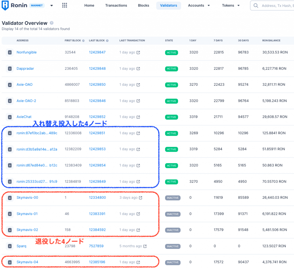The width and height of the screenshot is (294, 269).
Task: Open Axie-DAO's last transaction external link icon
Action: pyautogui.click(x=138, y=85)
